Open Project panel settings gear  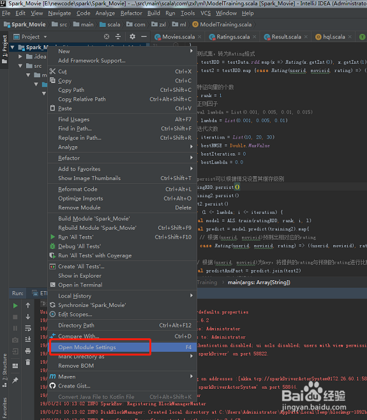(132, 36)
